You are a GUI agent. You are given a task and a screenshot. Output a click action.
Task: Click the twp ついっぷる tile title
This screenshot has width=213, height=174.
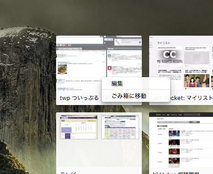click(79, 98)
